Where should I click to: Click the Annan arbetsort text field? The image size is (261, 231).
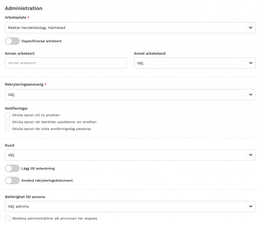pyautogui.click(x=66, y=63)
